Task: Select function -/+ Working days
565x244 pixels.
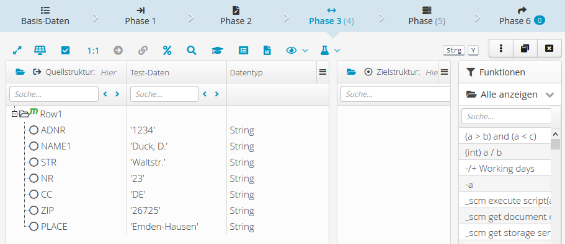Action: 504,169
